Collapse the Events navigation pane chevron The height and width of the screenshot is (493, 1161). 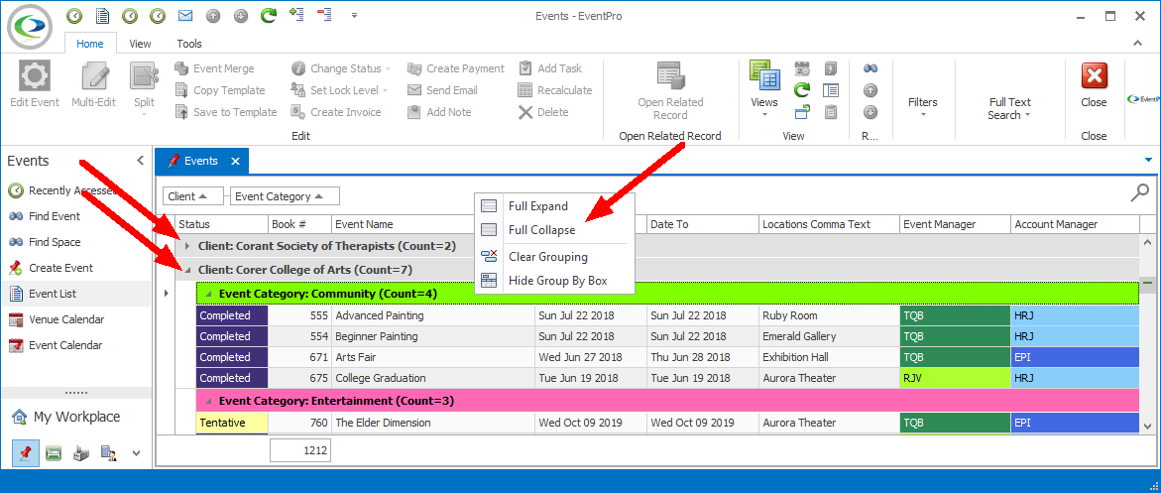pyautogui.click(x=140, y=161)
